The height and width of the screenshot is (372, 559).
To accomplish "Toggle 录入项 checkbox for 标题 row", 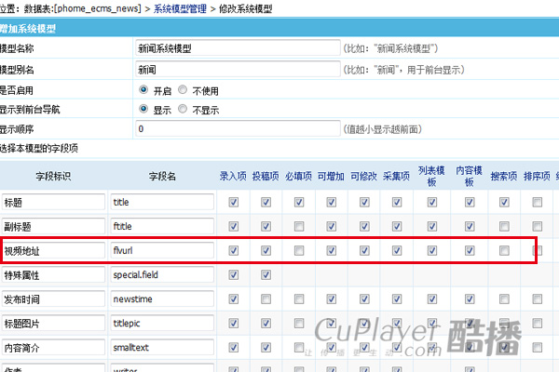I will click(x=233, y=201).
